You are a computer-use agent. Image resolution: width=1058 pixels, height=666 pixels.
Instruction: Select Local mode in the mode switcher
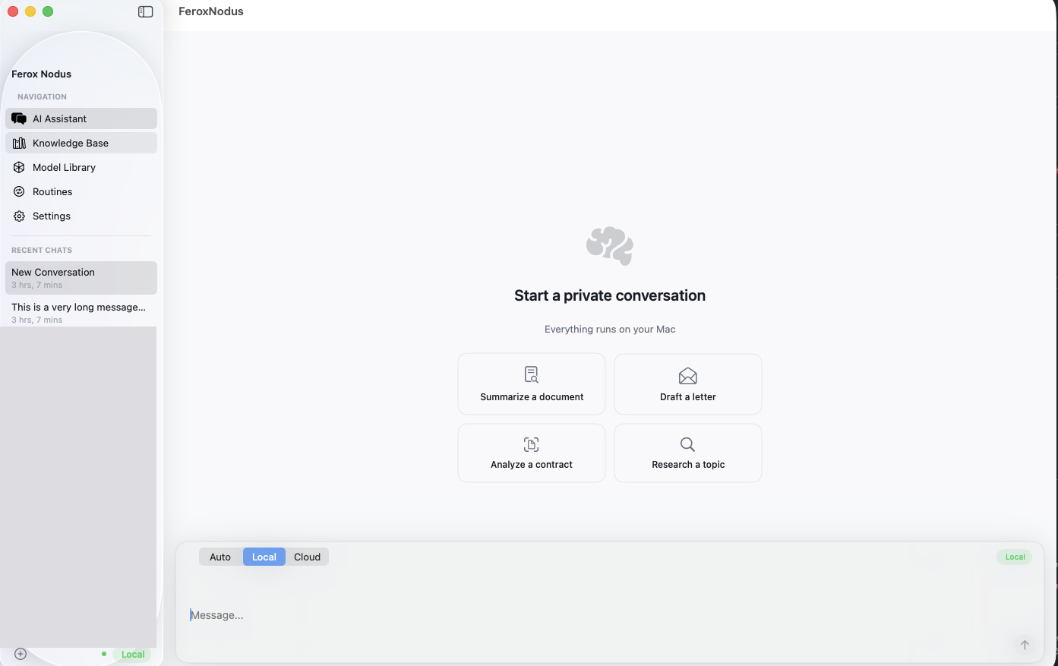pyautogui.click(x=264, y=557)
